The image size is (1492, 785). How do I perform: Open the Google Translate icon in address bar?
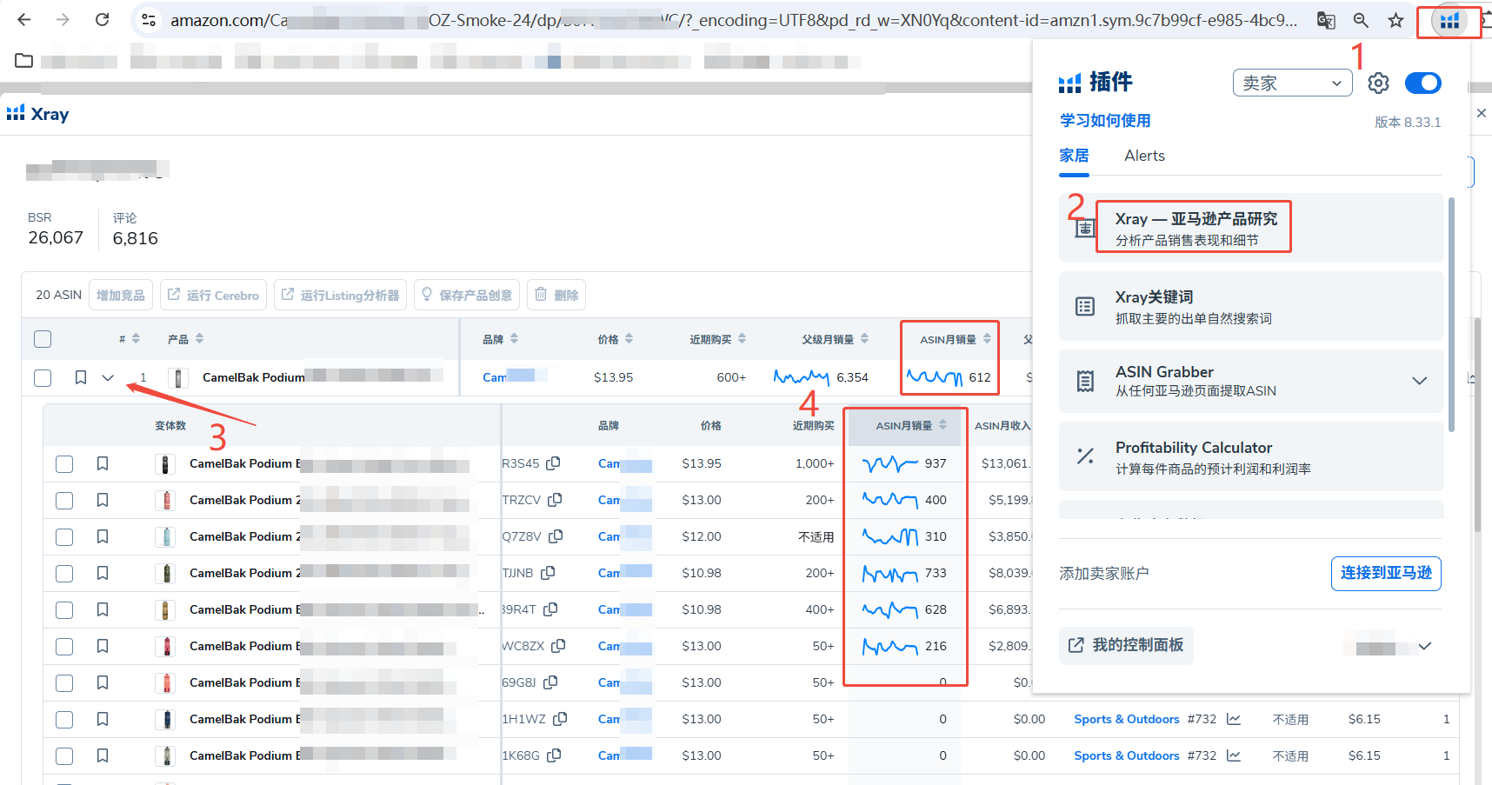[1326, 20]
